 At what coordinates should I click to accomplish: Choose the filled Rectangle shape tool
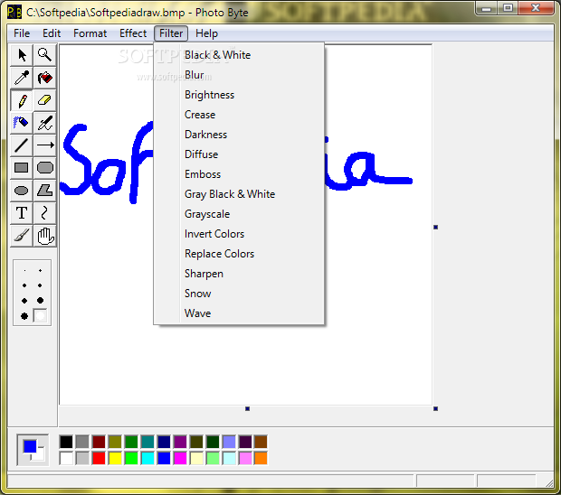tap(22, 168)
